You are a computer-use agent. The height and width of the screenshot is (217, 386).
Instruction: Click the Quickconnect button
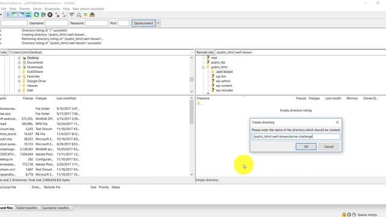pos(144,23)
